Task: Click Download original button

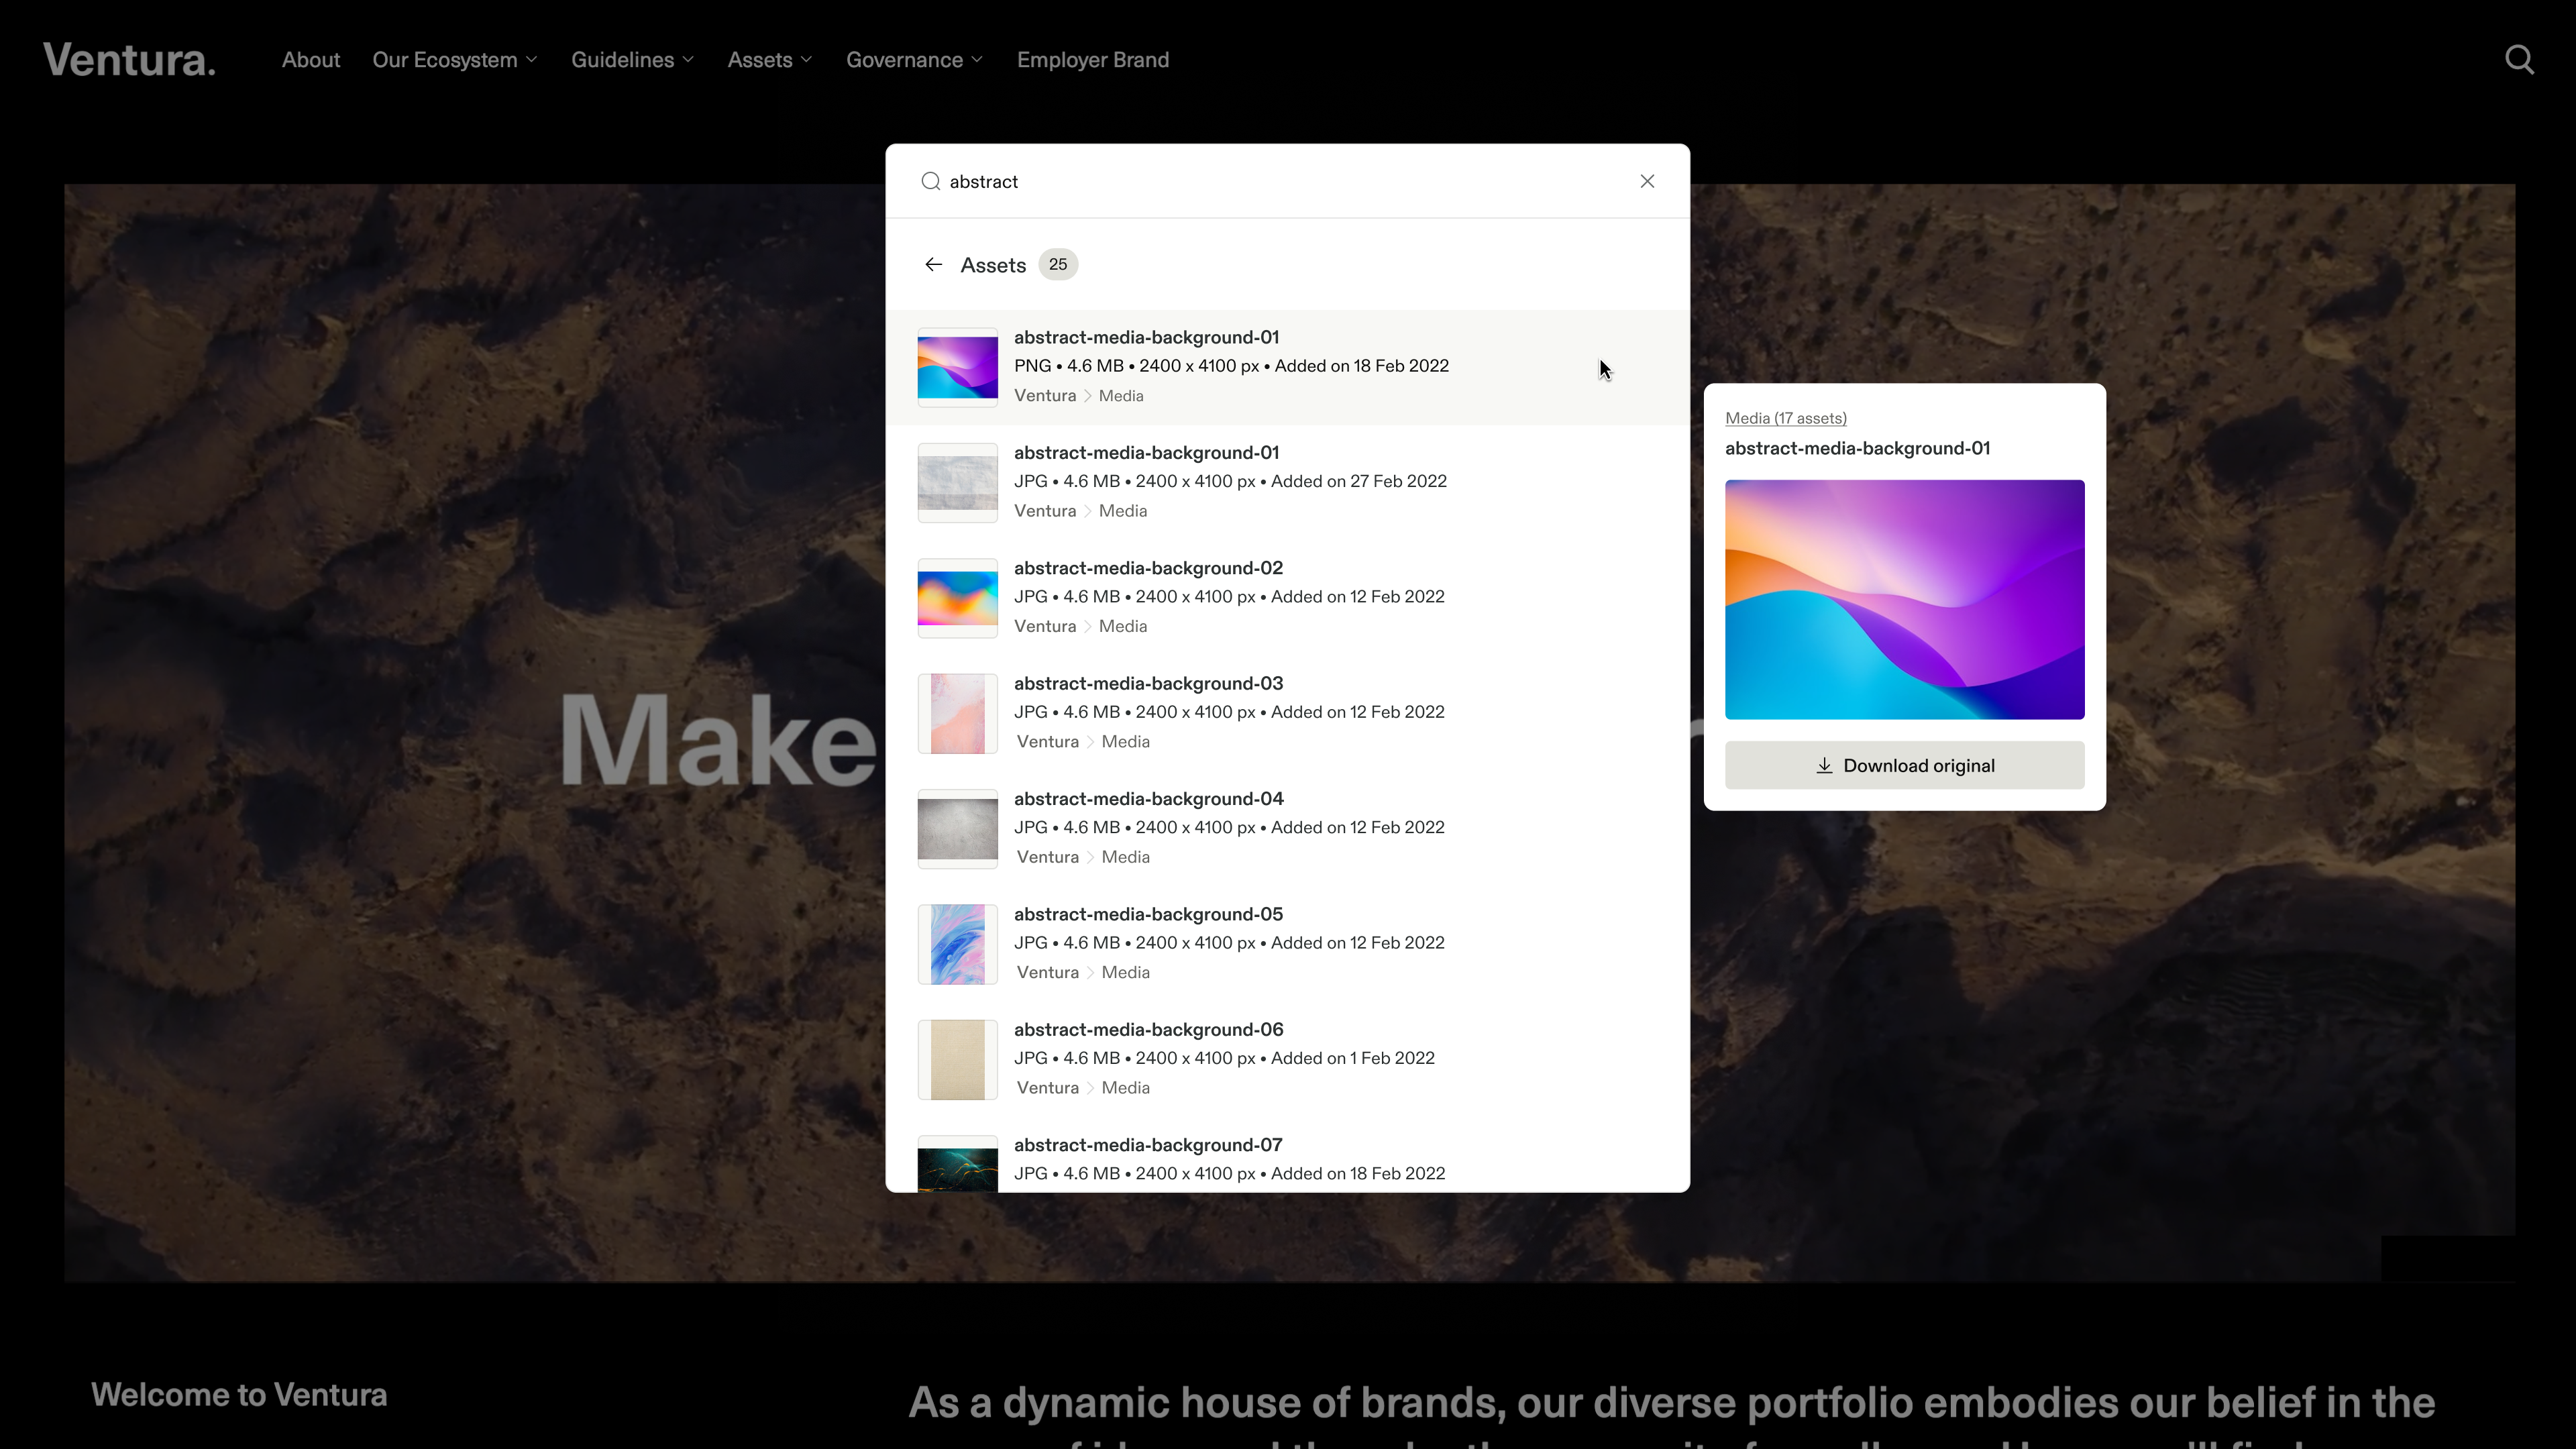Action: pos(1904,765)
